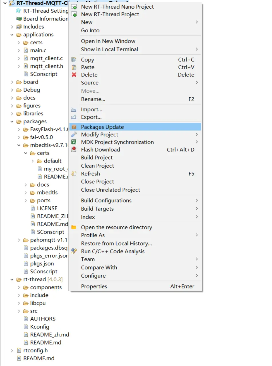
Task: Click the Import icon in context menu
Action: point(74,110)
